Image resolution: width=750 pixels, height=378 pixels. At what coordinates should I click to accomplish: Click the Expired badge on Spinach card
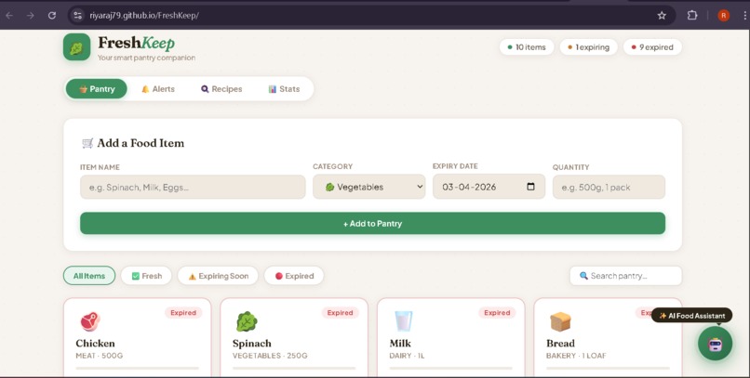coord(340,313)
